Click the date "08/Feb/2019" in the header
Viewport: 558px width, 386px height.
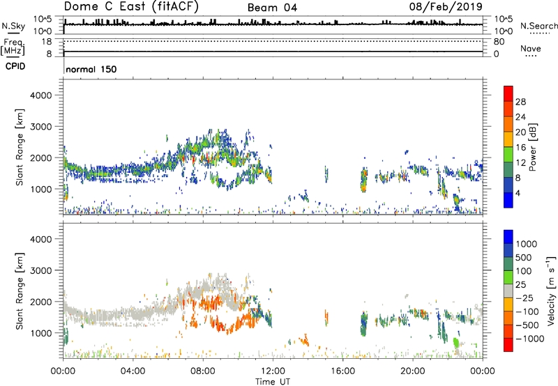point(446,7)
